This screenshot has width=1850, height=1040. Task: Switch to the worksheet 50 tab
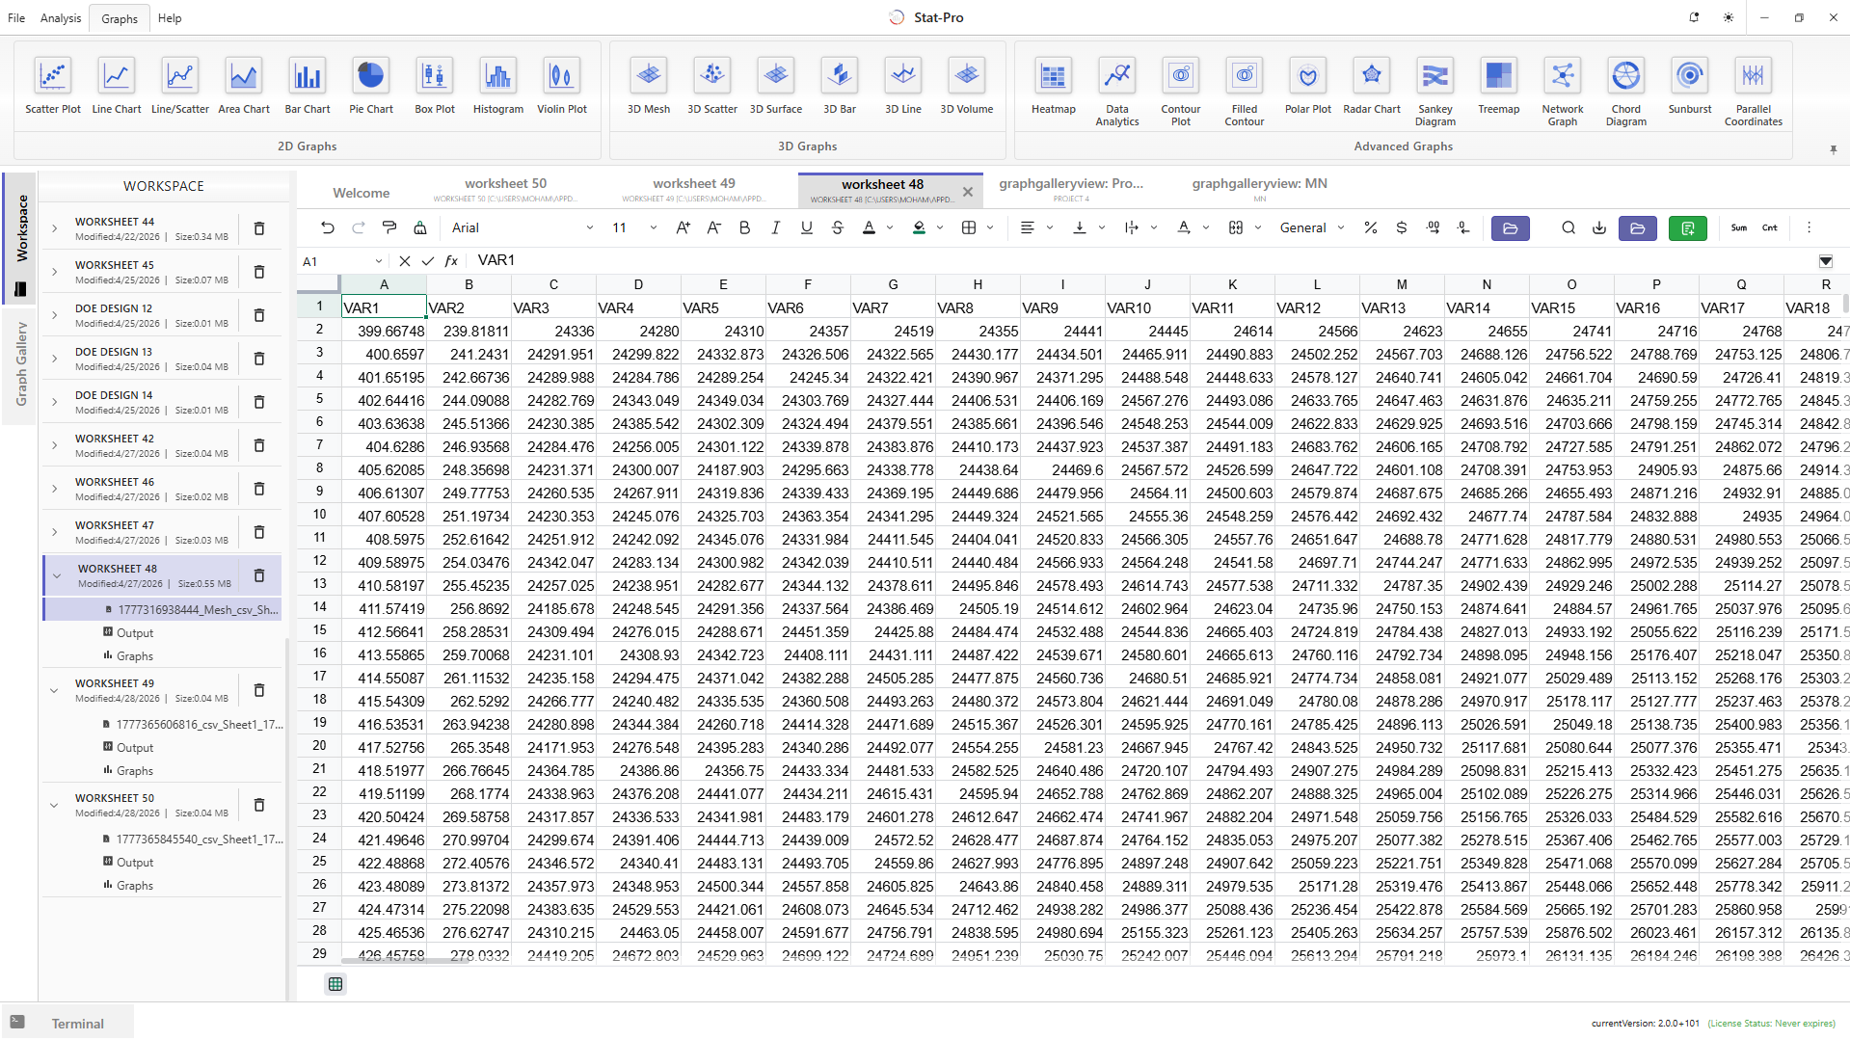(x=505, y=190)
